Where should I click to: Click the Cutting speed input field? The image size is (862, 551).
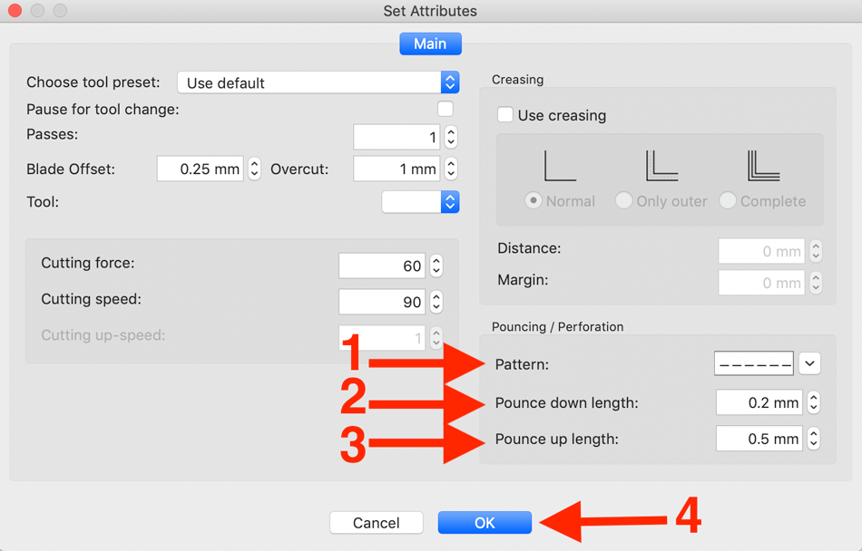pyautogui.click(x=382, y=302)
